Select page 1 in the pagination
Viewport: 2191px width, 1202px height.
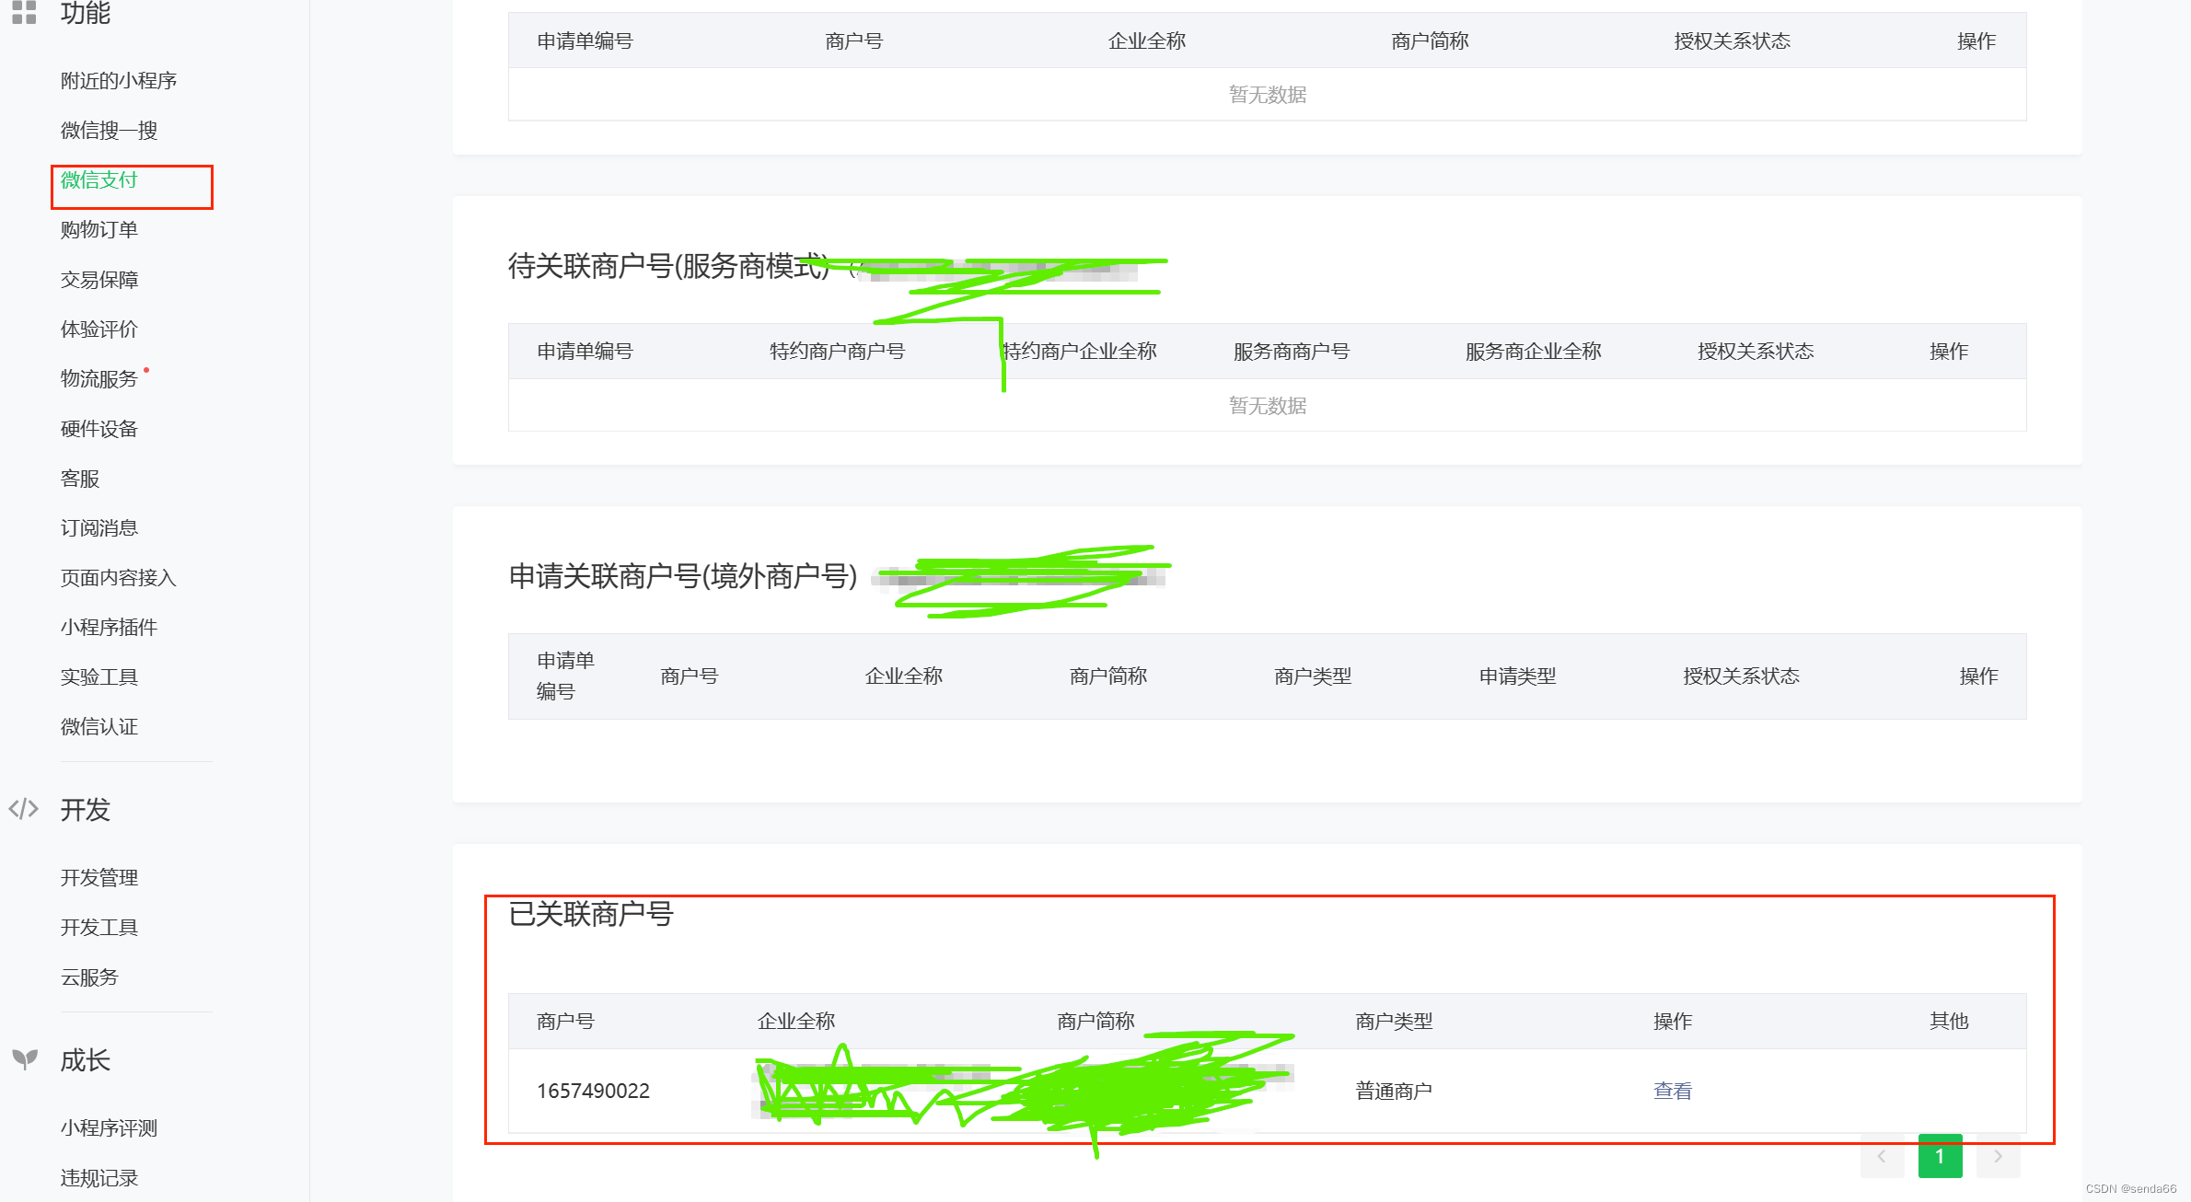point(1941,1158)
